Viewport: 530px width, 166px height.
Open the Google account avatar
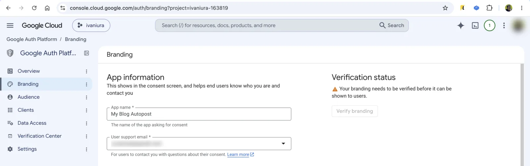518,26
